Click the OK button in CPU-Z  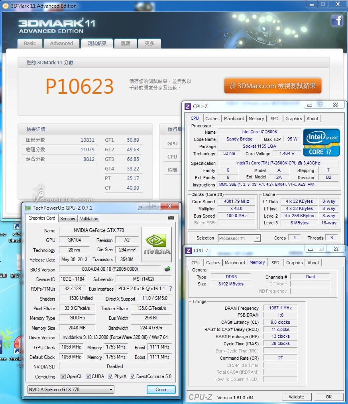pos(329,397)
